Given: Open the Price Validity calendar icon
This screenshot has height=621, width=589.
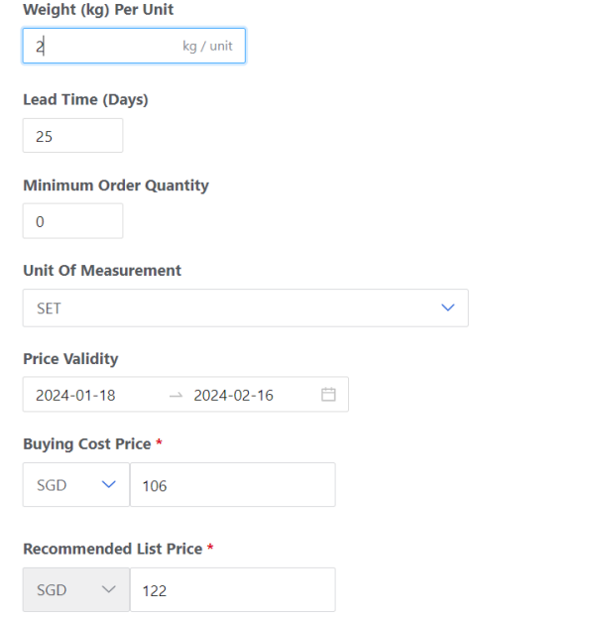Looking at the screenshot, I should tap(328, 395).
